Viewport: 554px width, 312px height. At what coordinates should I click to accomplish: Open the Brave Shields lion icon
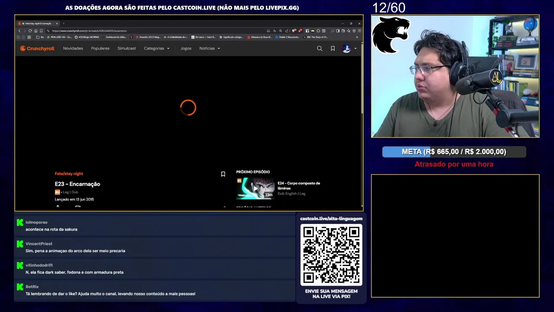coord(294,31)
